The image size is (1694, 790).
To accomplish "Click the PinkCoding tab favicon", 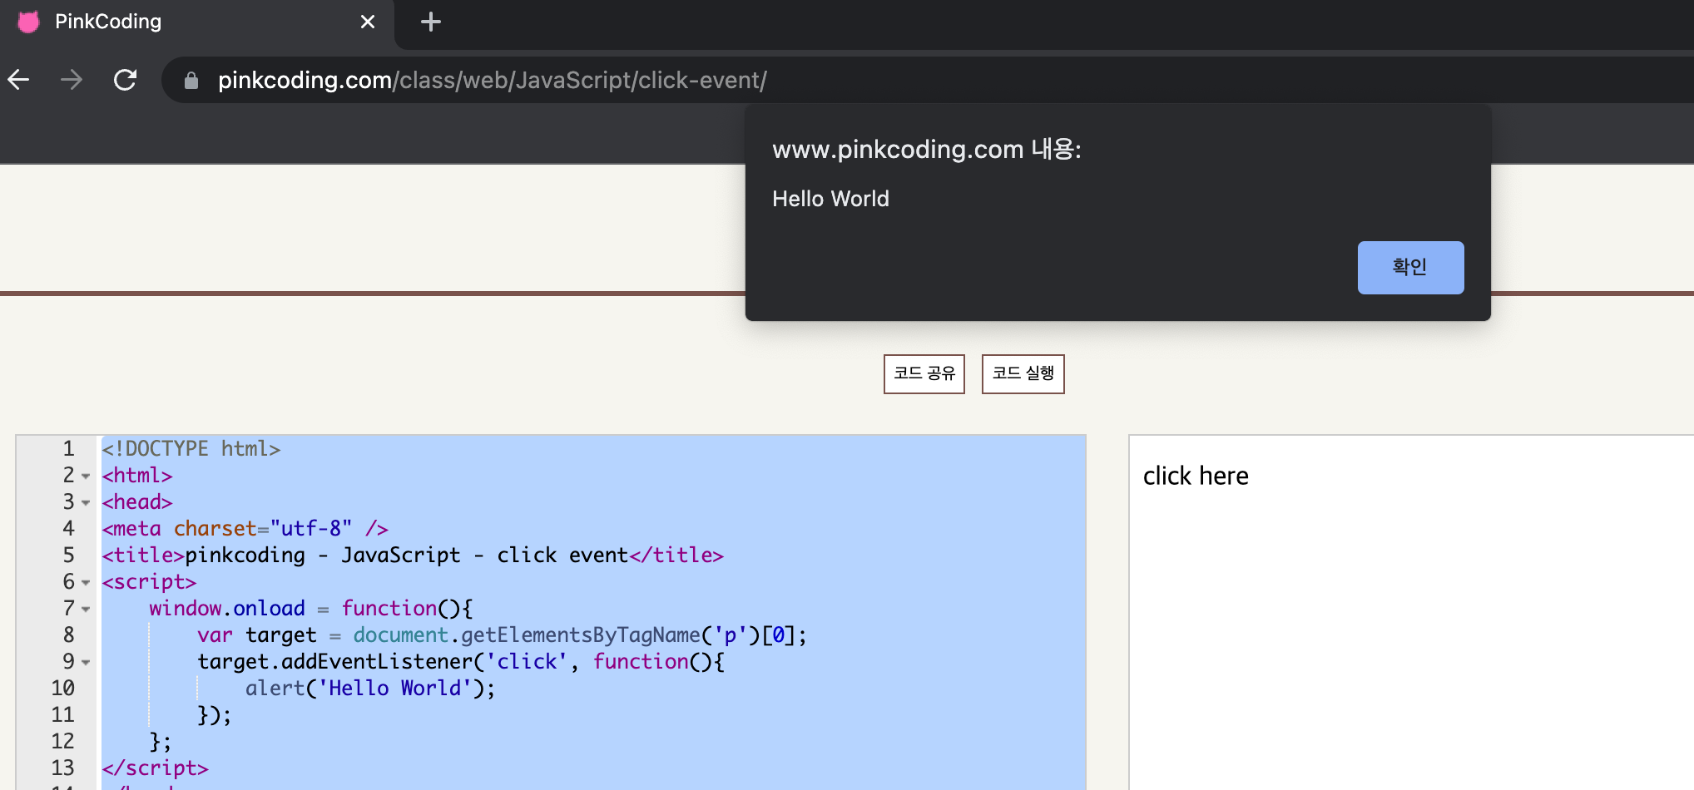I will click(28, 22).
